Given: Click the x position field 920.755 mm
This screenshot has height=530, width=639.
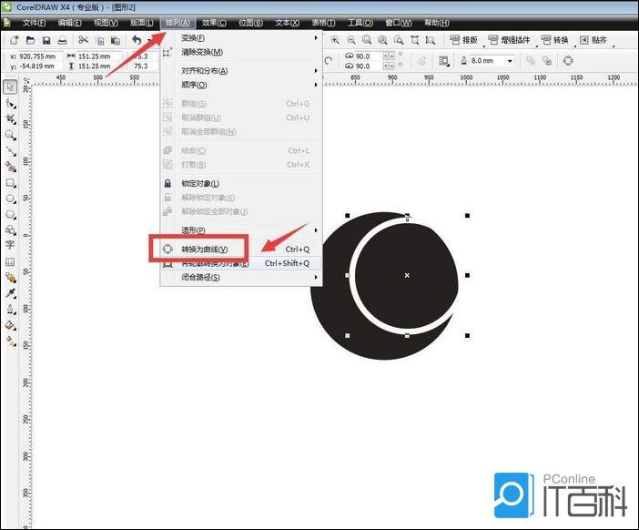Looking at the screenshot, I should [40, 56].
